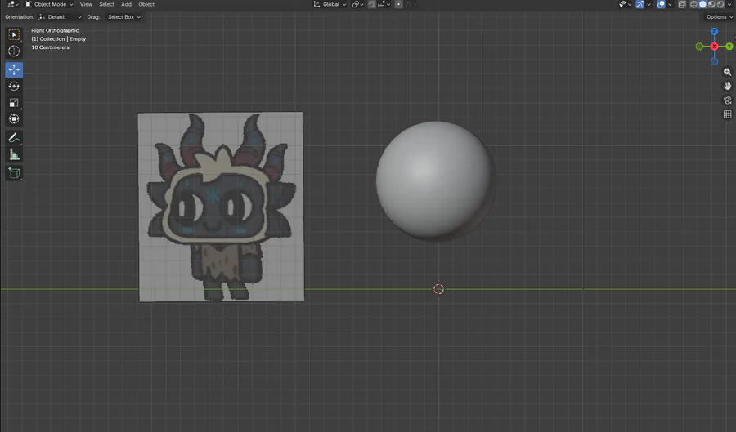This screenshot has width=736, height=432.
Task: Toggle the camera view icon
Action: [x=727, y=100]
